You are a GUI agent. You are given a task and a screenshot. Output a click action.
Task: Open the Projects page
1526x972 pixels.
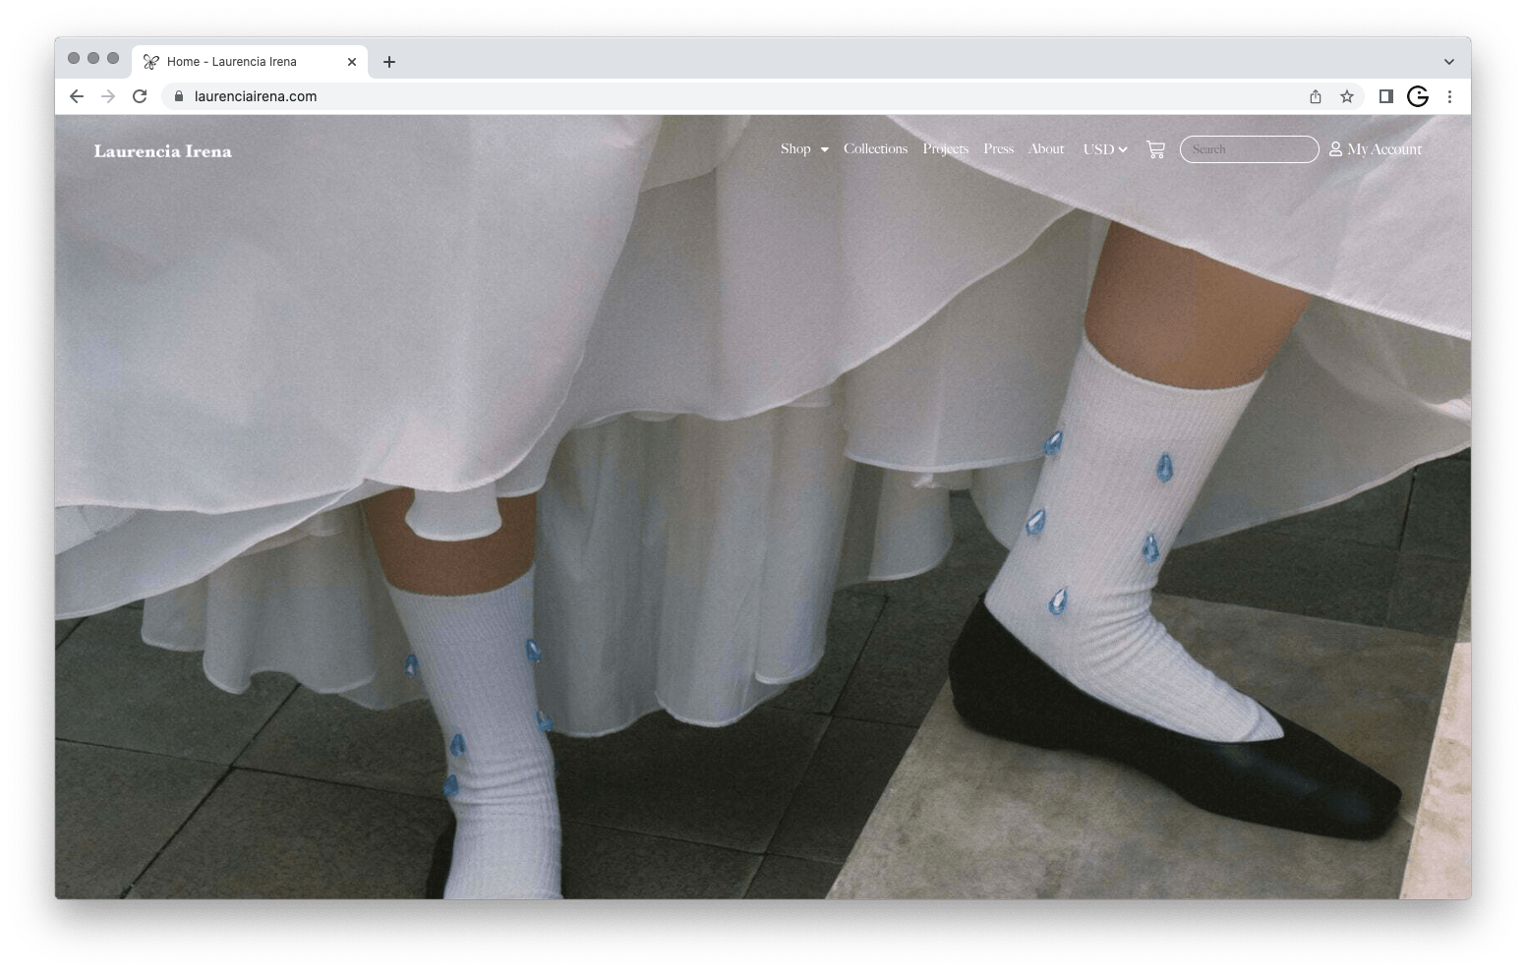(x=945, y=149)
